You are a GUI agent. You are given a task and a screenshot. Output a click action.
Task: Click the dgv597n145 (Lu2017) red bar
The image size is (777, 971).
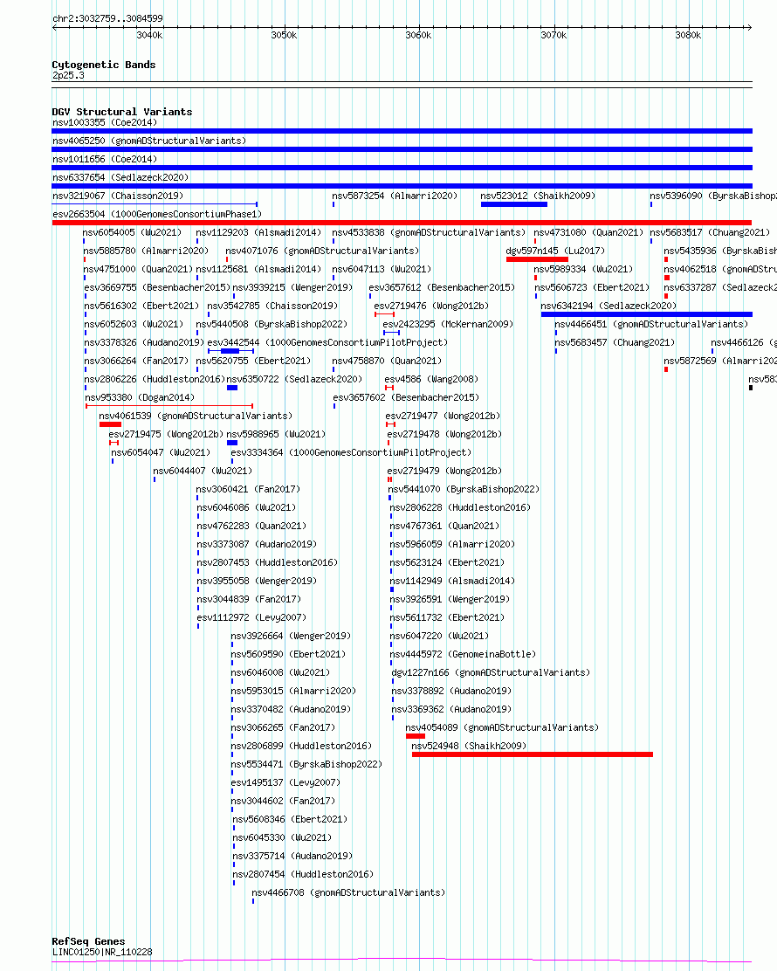tap(537, 259)
